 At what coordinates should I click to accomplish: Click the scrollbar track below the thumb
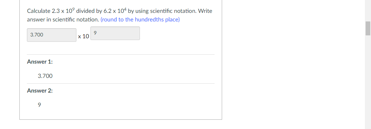(x=368, y=82)
